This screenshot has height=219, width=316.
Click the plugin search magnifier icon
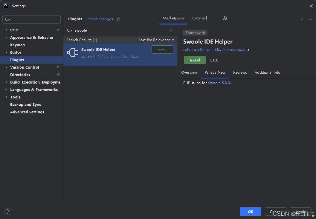[69, 30]
